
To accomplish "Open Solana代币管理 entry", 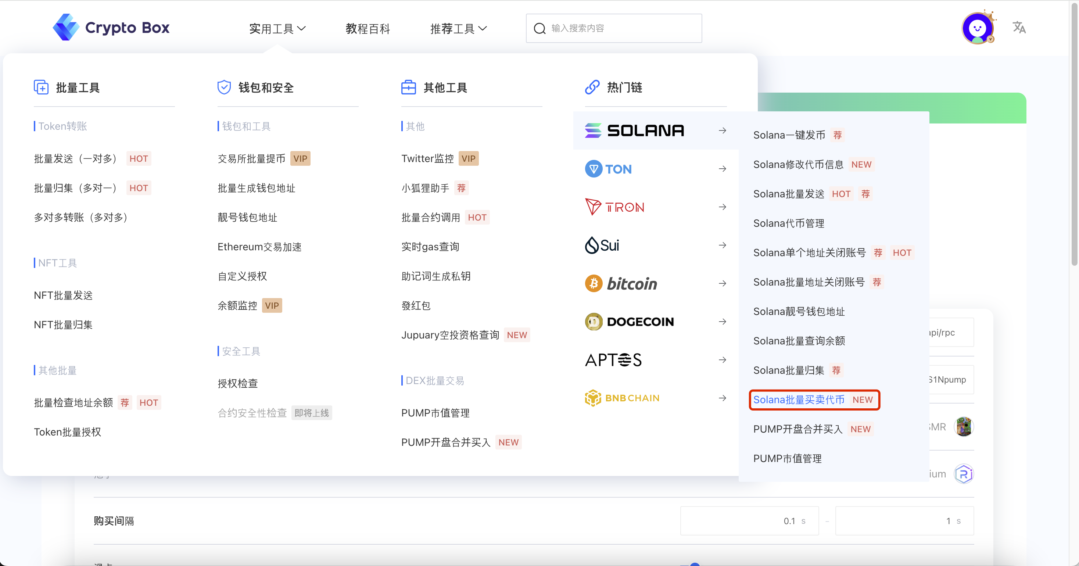I will 789,223.
